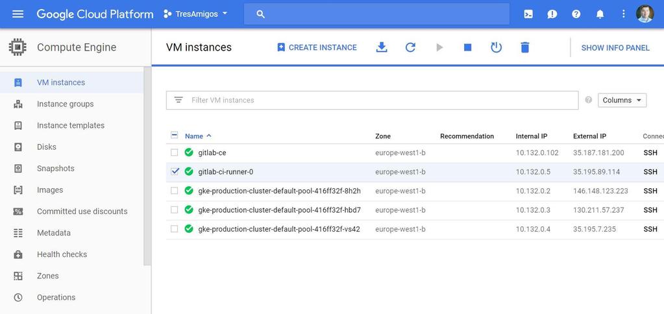
Task: Click the filter help question icon
Action: tap(588, 100)
